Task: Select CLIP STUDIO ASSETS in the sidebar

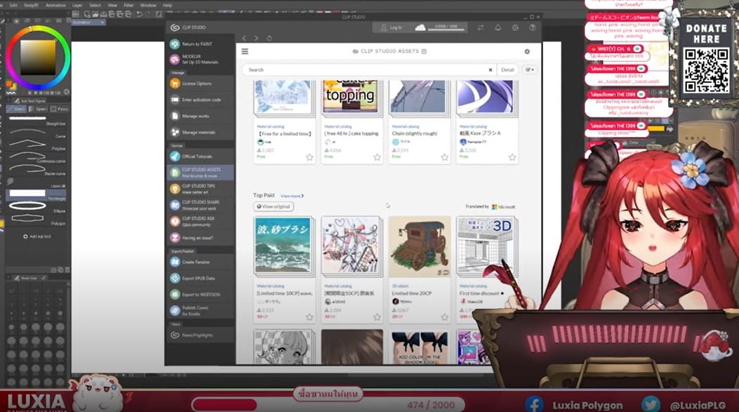Action: 200,173
